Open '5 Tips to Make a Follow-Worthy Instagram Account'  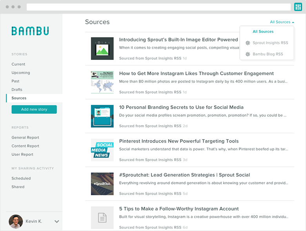point(179,209)
